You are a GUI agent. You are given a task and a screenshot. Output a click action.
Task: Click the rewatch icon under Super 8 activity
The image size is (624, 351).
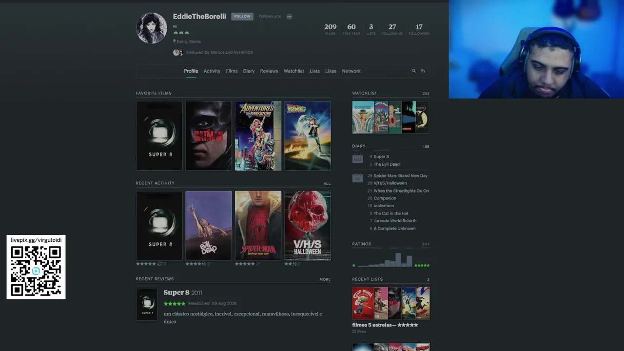point(159,264)
